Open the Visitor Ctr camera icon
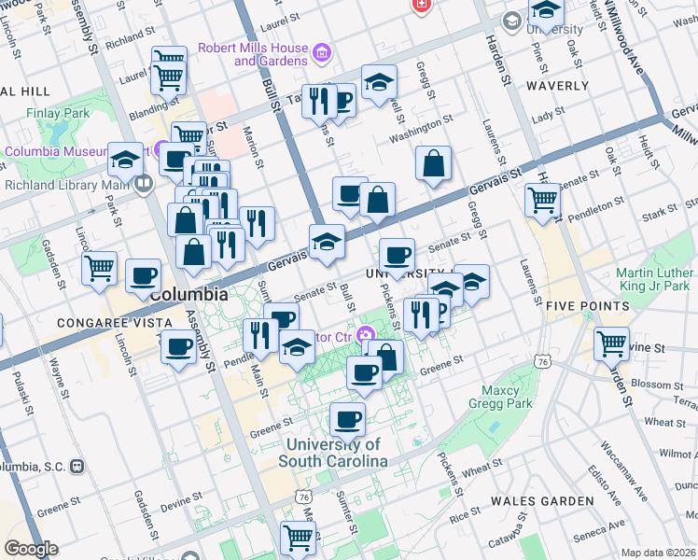The height and width of the screenshot is (560, 698). point(366,336)
